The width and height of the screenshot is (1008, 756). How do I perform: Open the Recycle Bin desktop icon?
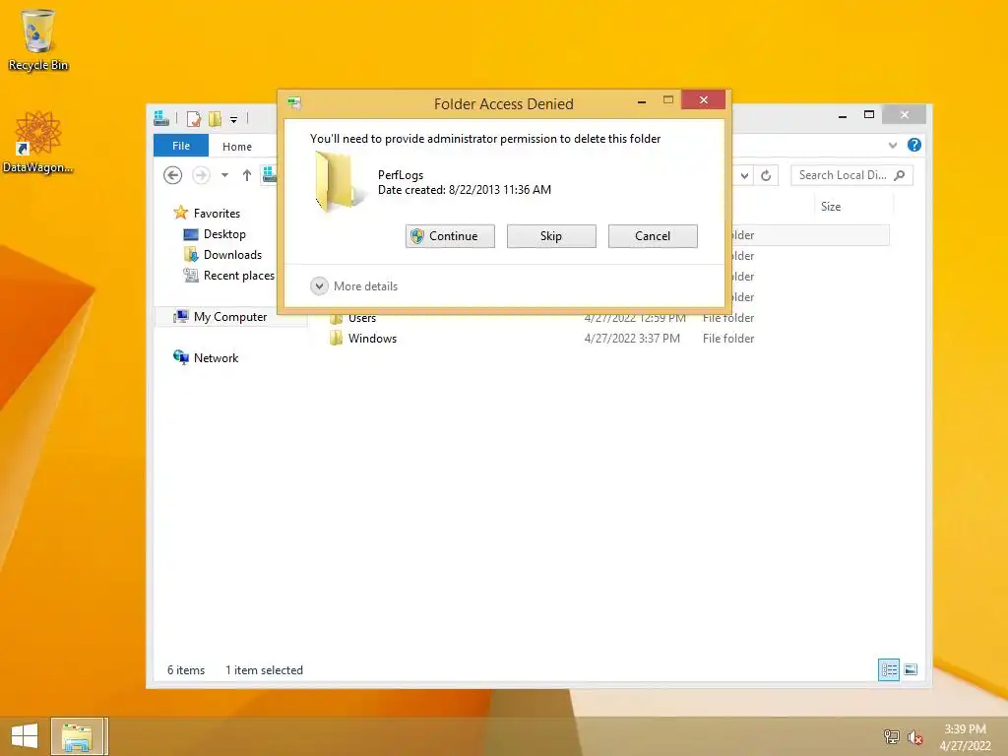pyautogui.click(x=38, y=39)
